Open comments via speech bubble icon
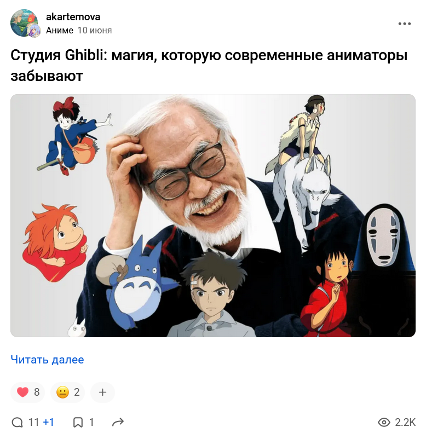 coord(18,422)
